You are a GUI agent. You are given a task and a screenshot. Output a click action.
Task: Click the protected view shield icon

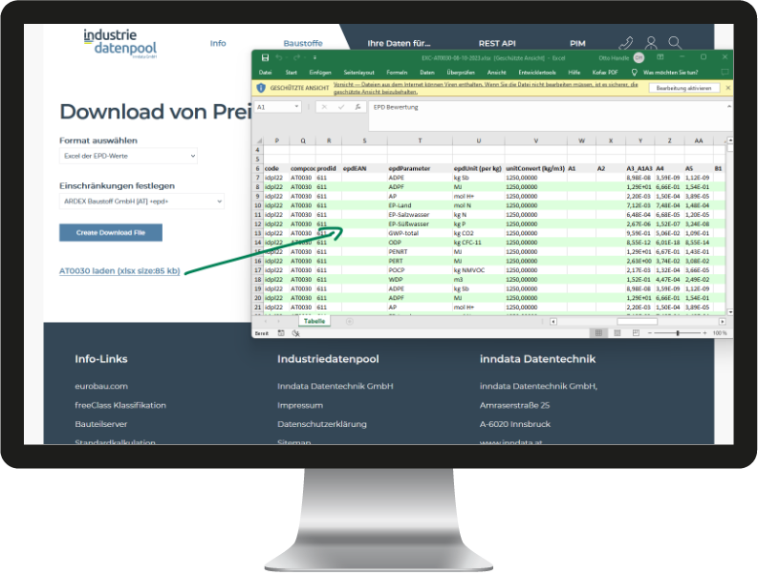point(261,88)
